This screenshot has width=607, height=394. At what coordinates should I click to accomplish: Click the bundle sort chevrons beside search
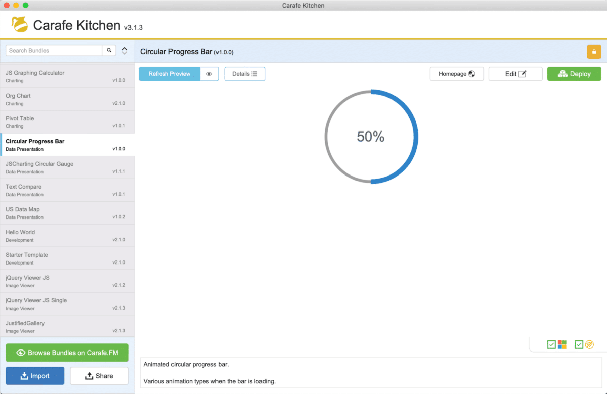click(124, 50)
